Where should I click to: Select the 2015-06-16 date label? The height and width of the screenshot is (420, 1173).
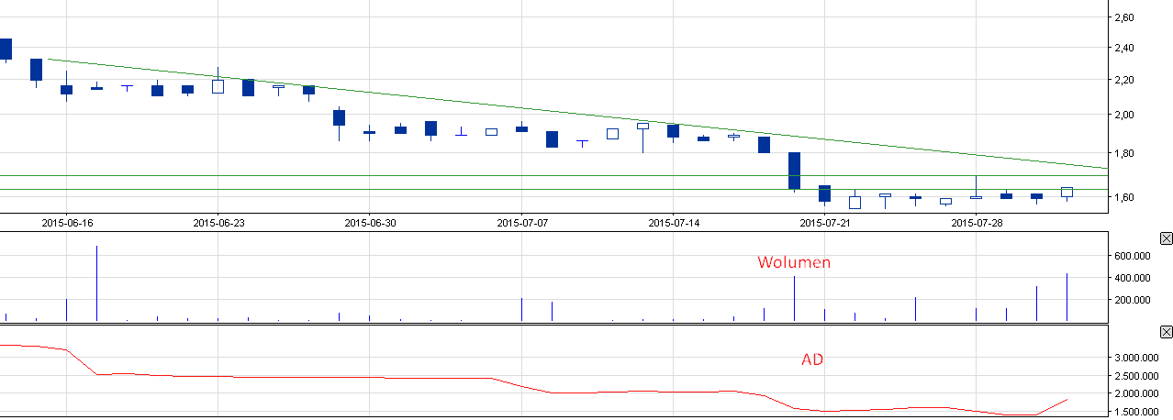click(67, 223)
